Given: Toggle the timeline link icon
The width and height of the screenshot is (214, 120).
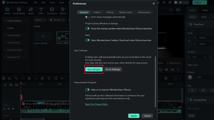Looking at the screenshot, I should pyautogui.click(x=5, y=85).
